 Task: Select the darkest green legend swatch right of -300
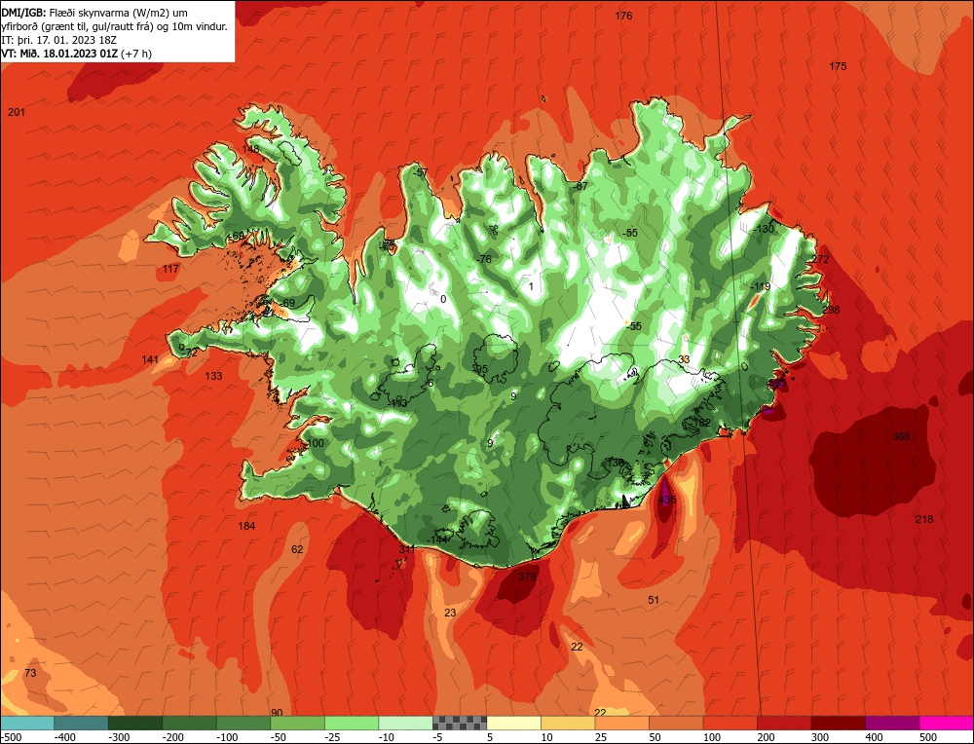click(134, 723)
